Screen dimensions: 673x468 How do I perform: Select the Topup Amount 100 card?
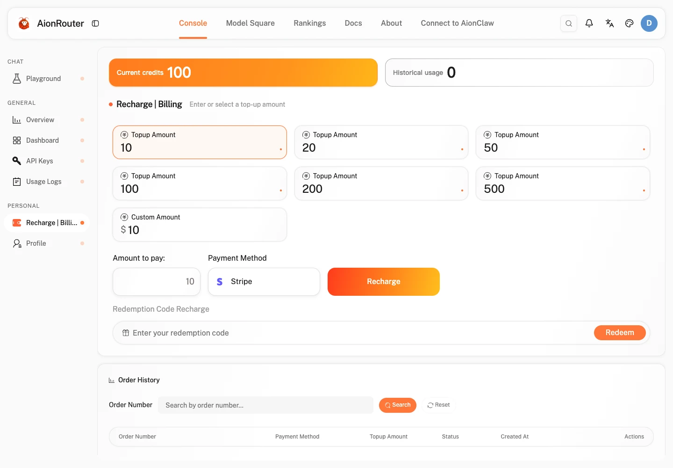pyautogui.click(x=200, y=183)
